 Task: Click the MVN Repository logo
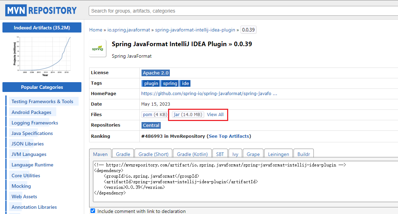point(41,10)
